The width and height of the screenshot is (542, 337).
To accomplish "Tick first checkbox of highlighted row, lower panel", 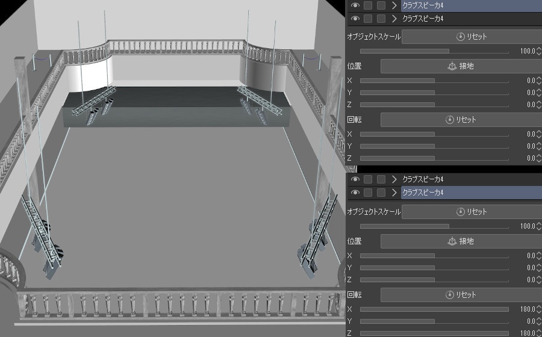I will [x=368, y=193].
